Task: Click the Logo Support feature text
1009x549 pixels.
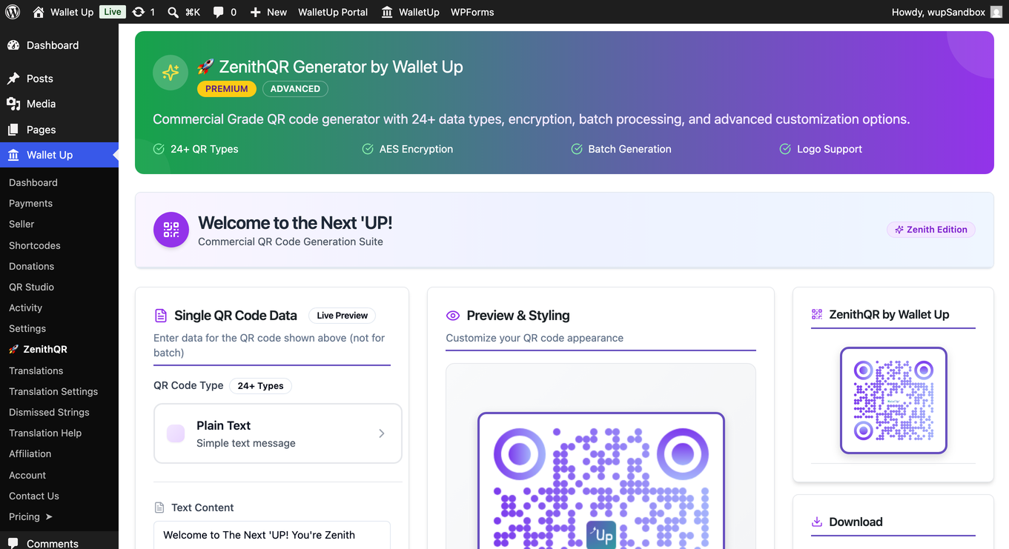Action: pos(830,149)
